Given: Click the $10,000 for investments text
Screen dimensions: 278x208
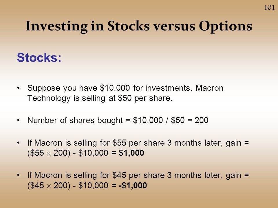Looking at the screenshot, I should 146,88.
